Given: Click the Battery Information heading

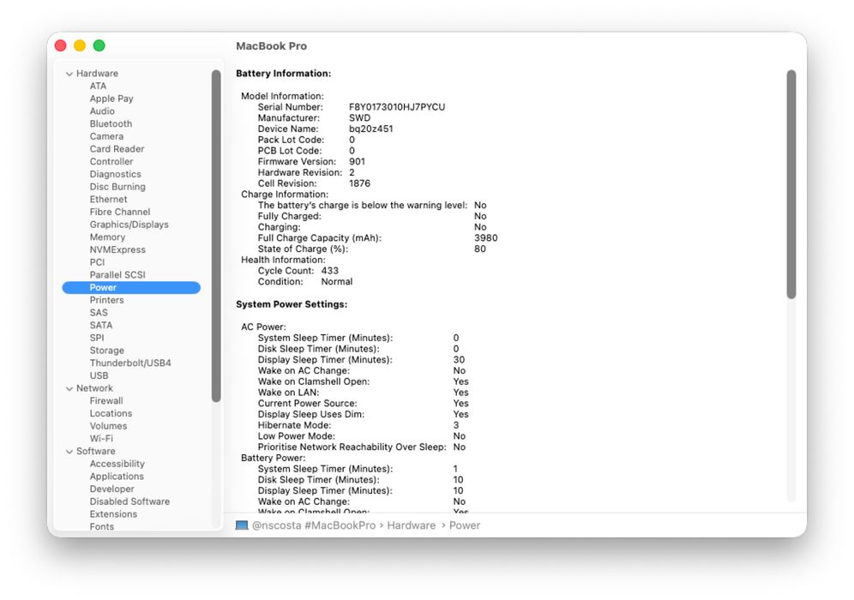Looking at the screenshot, I should click(x=283, y=74).
